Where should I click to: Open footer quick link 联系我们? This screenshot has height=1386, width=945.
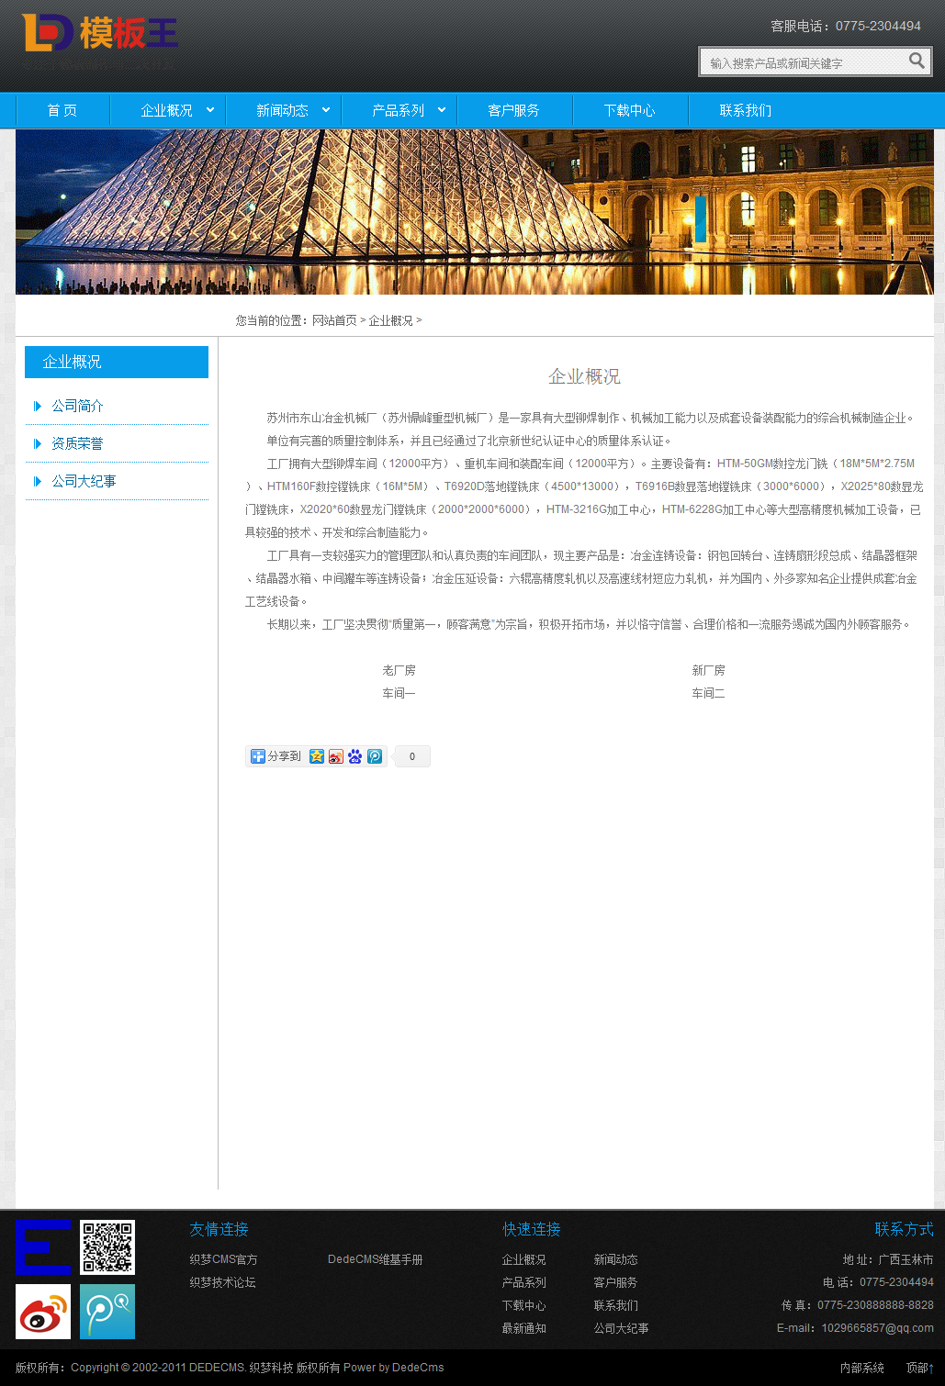[x=615, y=1305]
